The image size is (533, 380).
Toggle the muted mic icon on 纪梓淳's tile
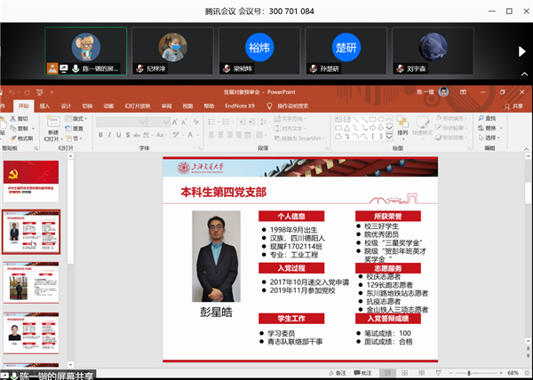140,67
